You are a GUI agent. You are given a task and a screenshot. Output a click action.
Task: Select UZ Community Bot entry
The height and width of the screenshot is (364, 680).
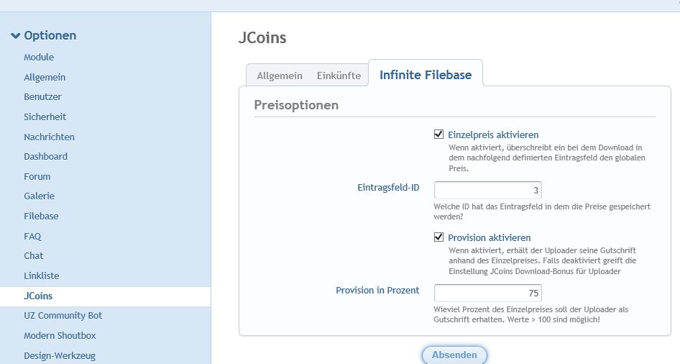click(63, 316)
